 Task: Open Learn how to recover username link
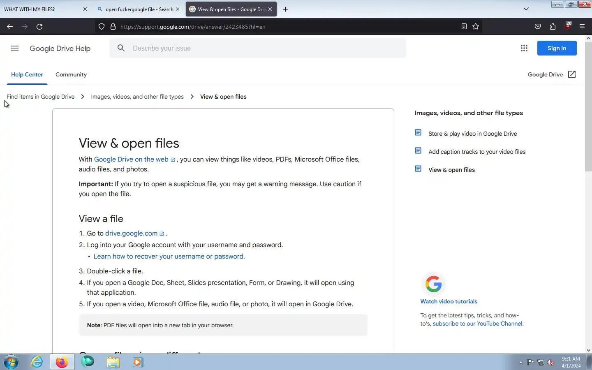[169, 257]
